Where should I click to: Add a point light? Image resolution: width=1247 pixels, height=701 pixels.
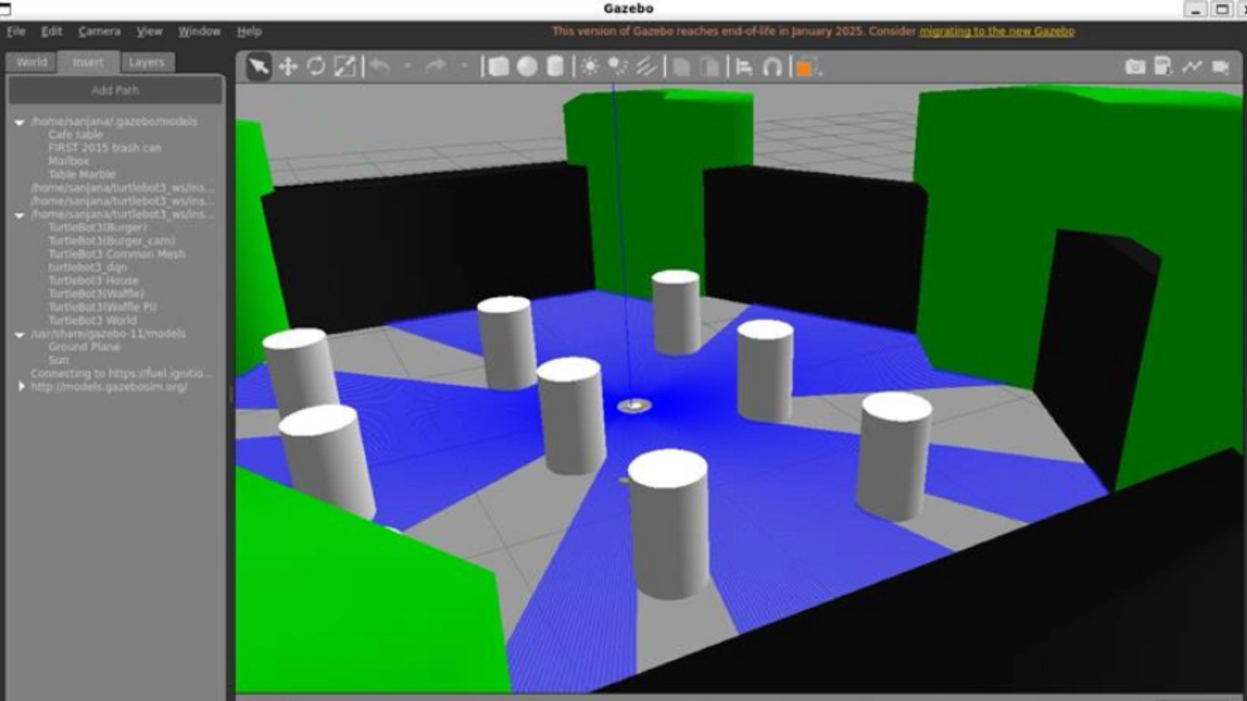[590, 66]
